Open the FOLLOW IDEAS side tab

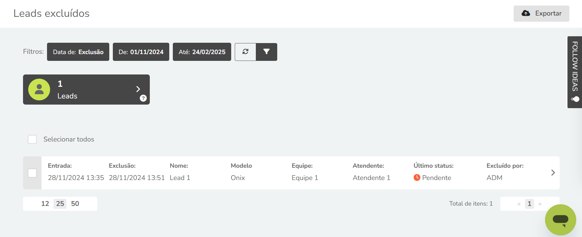[x=575, y=72]
